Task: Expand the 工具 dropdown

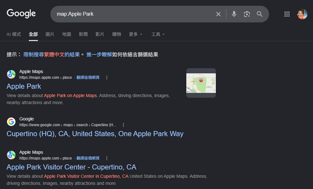Action: coord(158,34)
